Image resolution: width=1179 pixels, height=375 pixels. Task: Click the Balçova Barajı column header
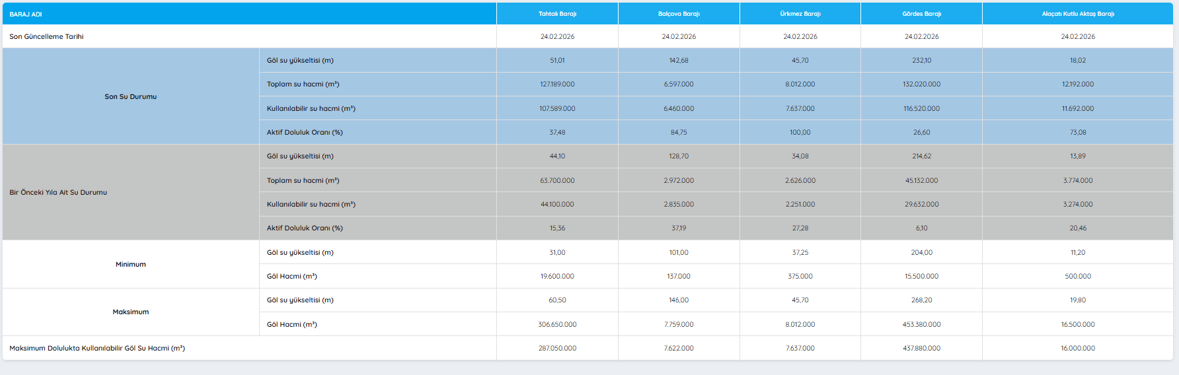click(x=679, y=14)
